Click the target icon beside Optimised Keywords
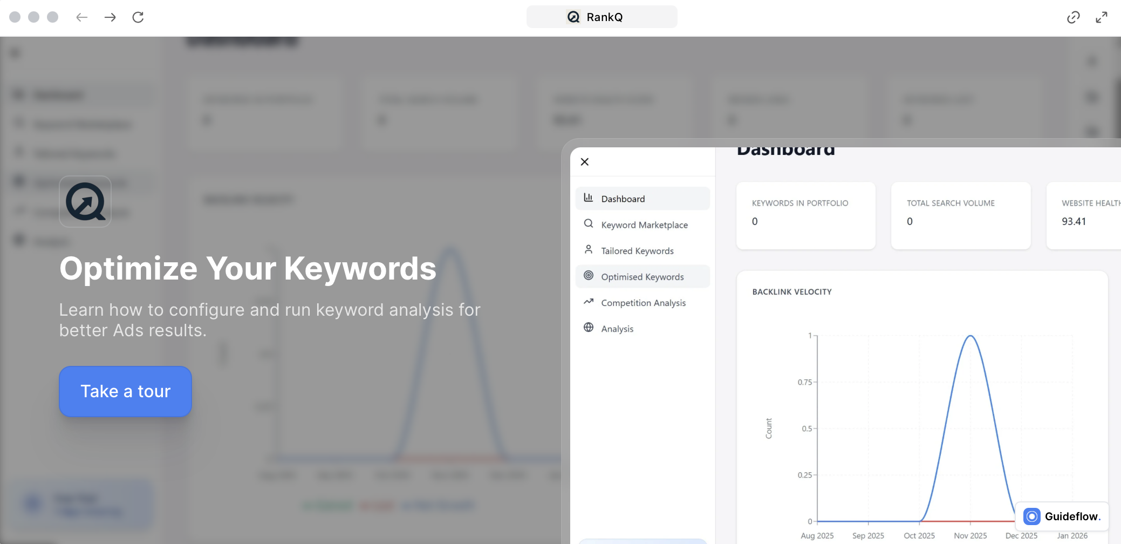 point(589,276)
